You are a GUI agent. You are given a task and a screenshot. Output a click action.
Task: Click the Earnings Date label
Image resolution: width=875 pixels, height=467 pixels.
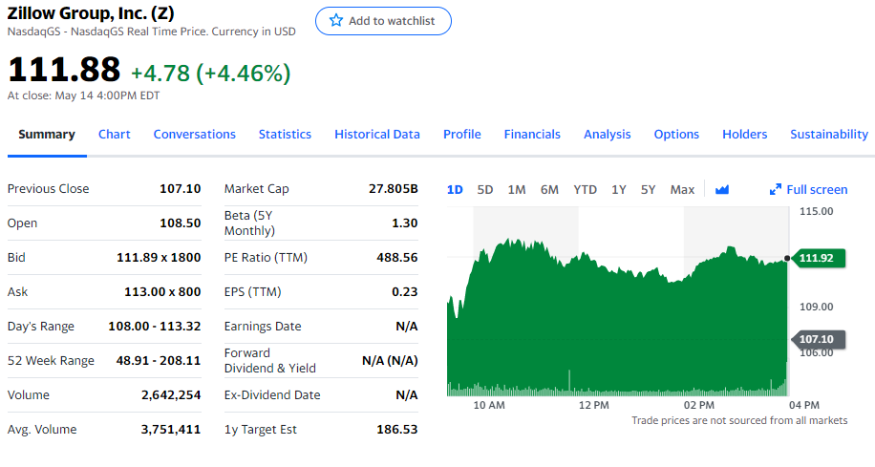(x=263, y=327)
